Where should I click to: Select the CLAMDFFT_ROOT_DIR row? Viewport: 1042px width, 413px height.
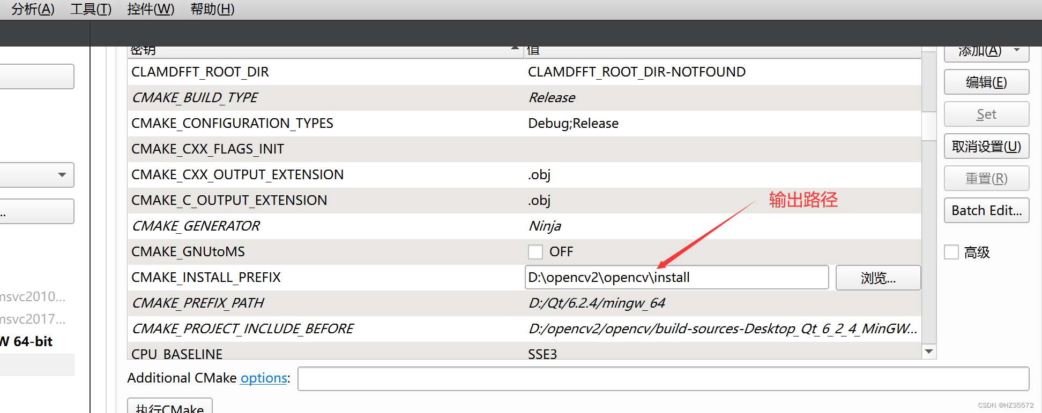[x=524, y=72]
